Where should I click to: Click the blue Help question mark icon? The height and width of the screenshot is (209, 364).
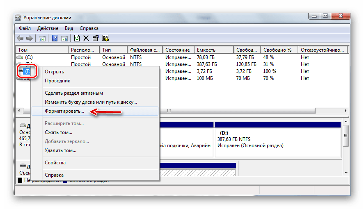coord(54,39)
